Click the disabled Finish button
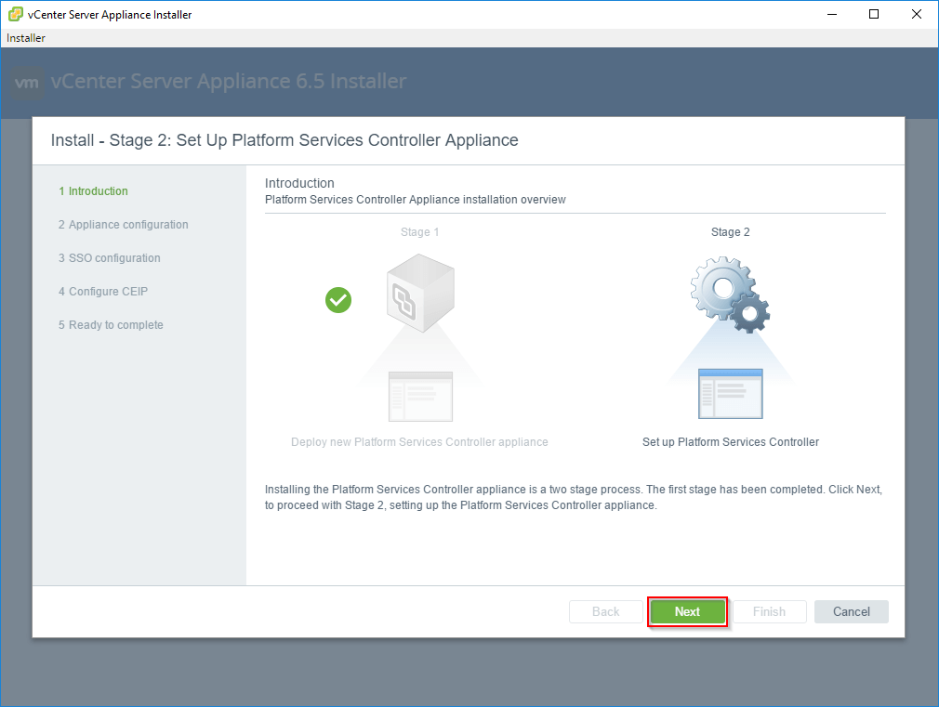The width and height of the screenshot is (939, 707). click(769, 611)
